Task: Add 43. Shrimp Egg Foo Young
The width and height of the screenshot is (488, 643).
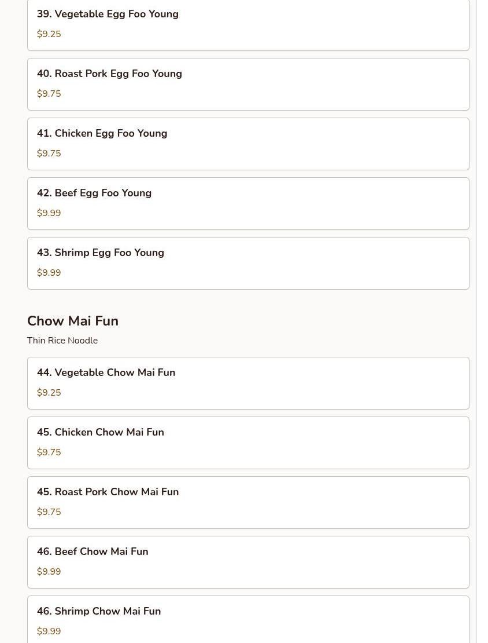Action: 101,253
